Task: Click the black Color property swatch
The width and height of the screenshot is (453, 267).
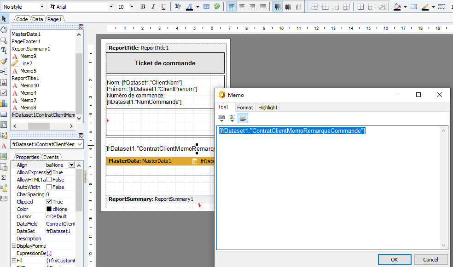Action: click(x=49, y=209)
